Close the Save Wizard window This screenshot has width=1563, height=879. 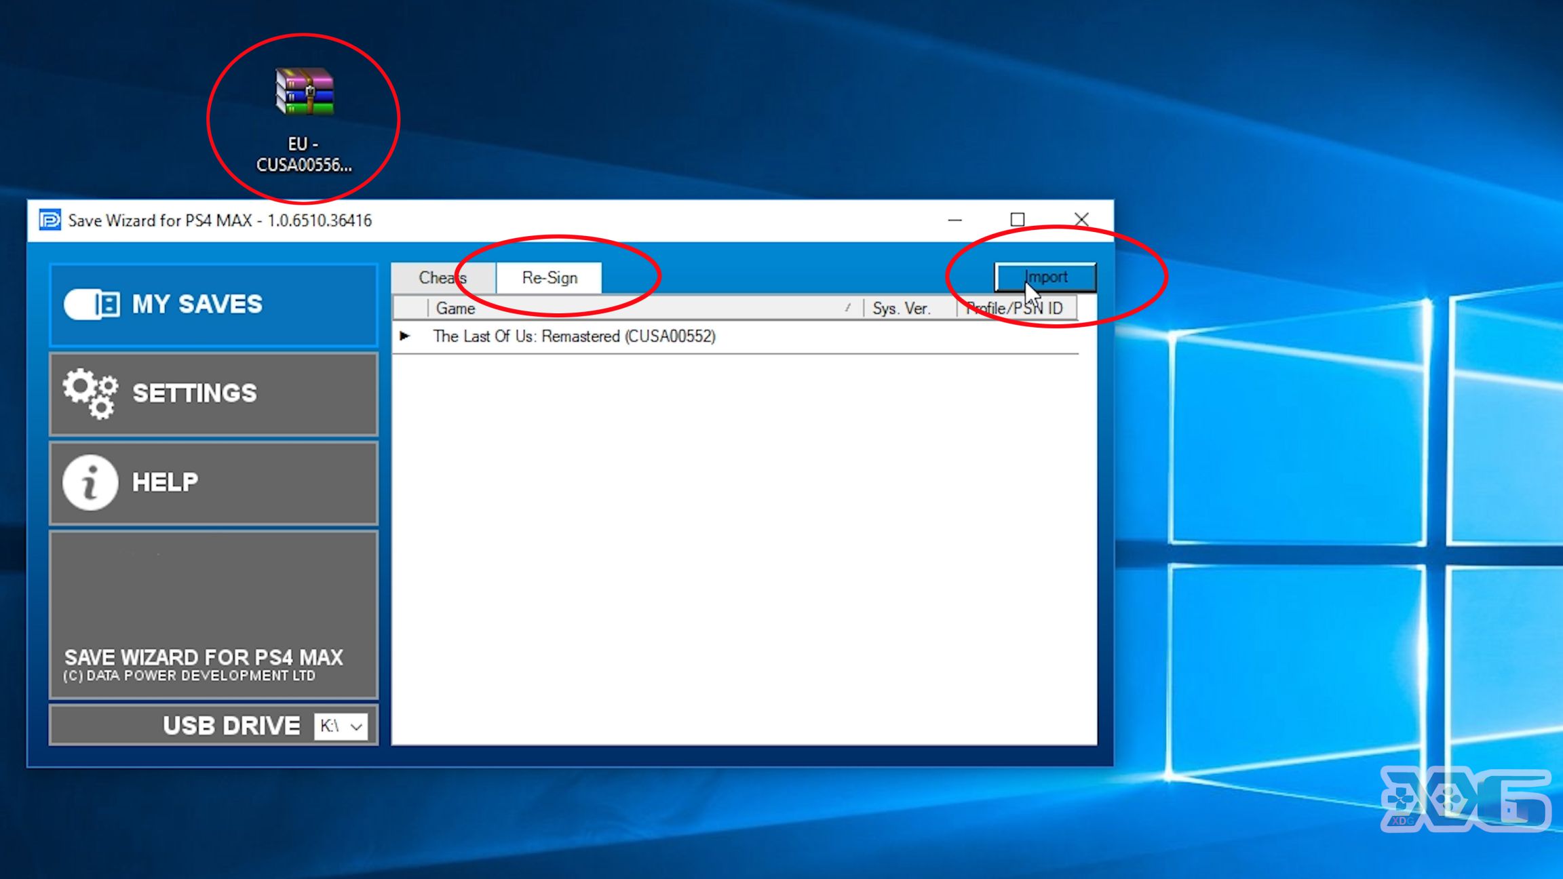[1081, 220]
